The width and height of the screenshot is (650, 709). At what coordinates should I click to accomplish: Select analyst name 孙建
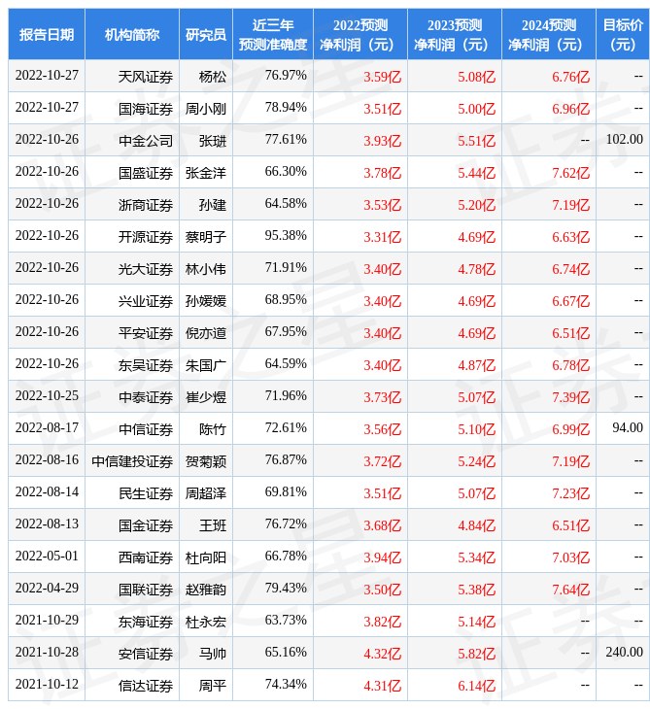point(213,205)
